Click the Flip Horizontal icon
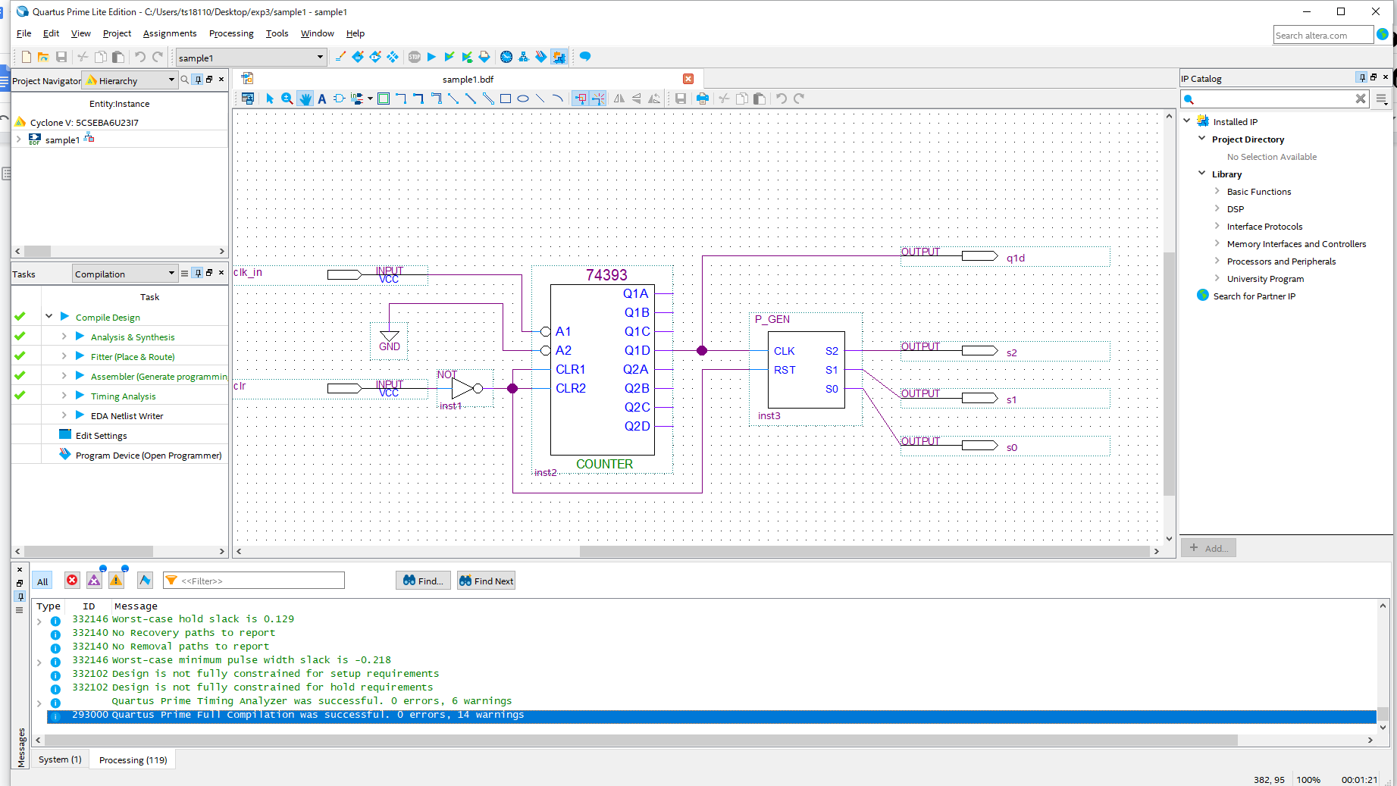1397x786 pixels. 619,99
